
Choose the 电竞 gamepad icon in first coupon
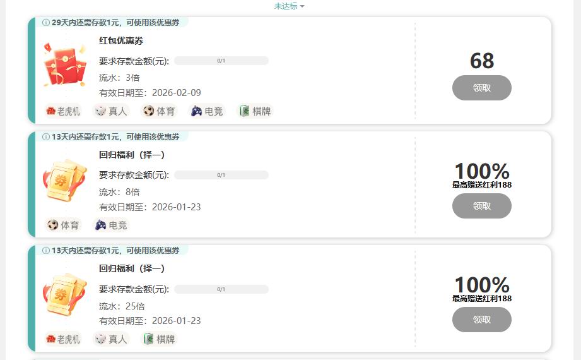tap(196, 111)
